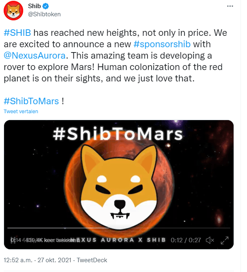
Task: Click the Shib profile avatar
Action: (x=13, y=11)
